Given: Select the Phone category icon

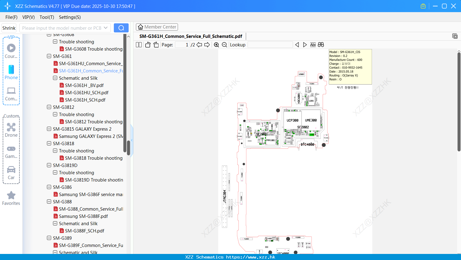Looking at the screenshot, I should point(11,69).
